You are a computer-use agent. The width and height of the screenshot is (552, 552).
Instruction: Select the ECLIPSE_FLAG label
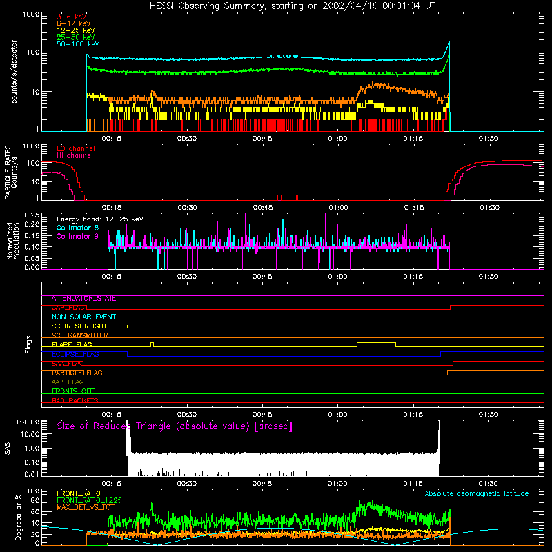pyautogui.click(x=75, y=354)
